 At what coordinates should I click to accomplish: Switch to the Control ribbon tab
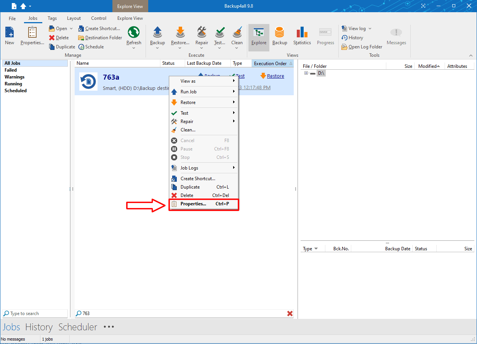(98, 18)
